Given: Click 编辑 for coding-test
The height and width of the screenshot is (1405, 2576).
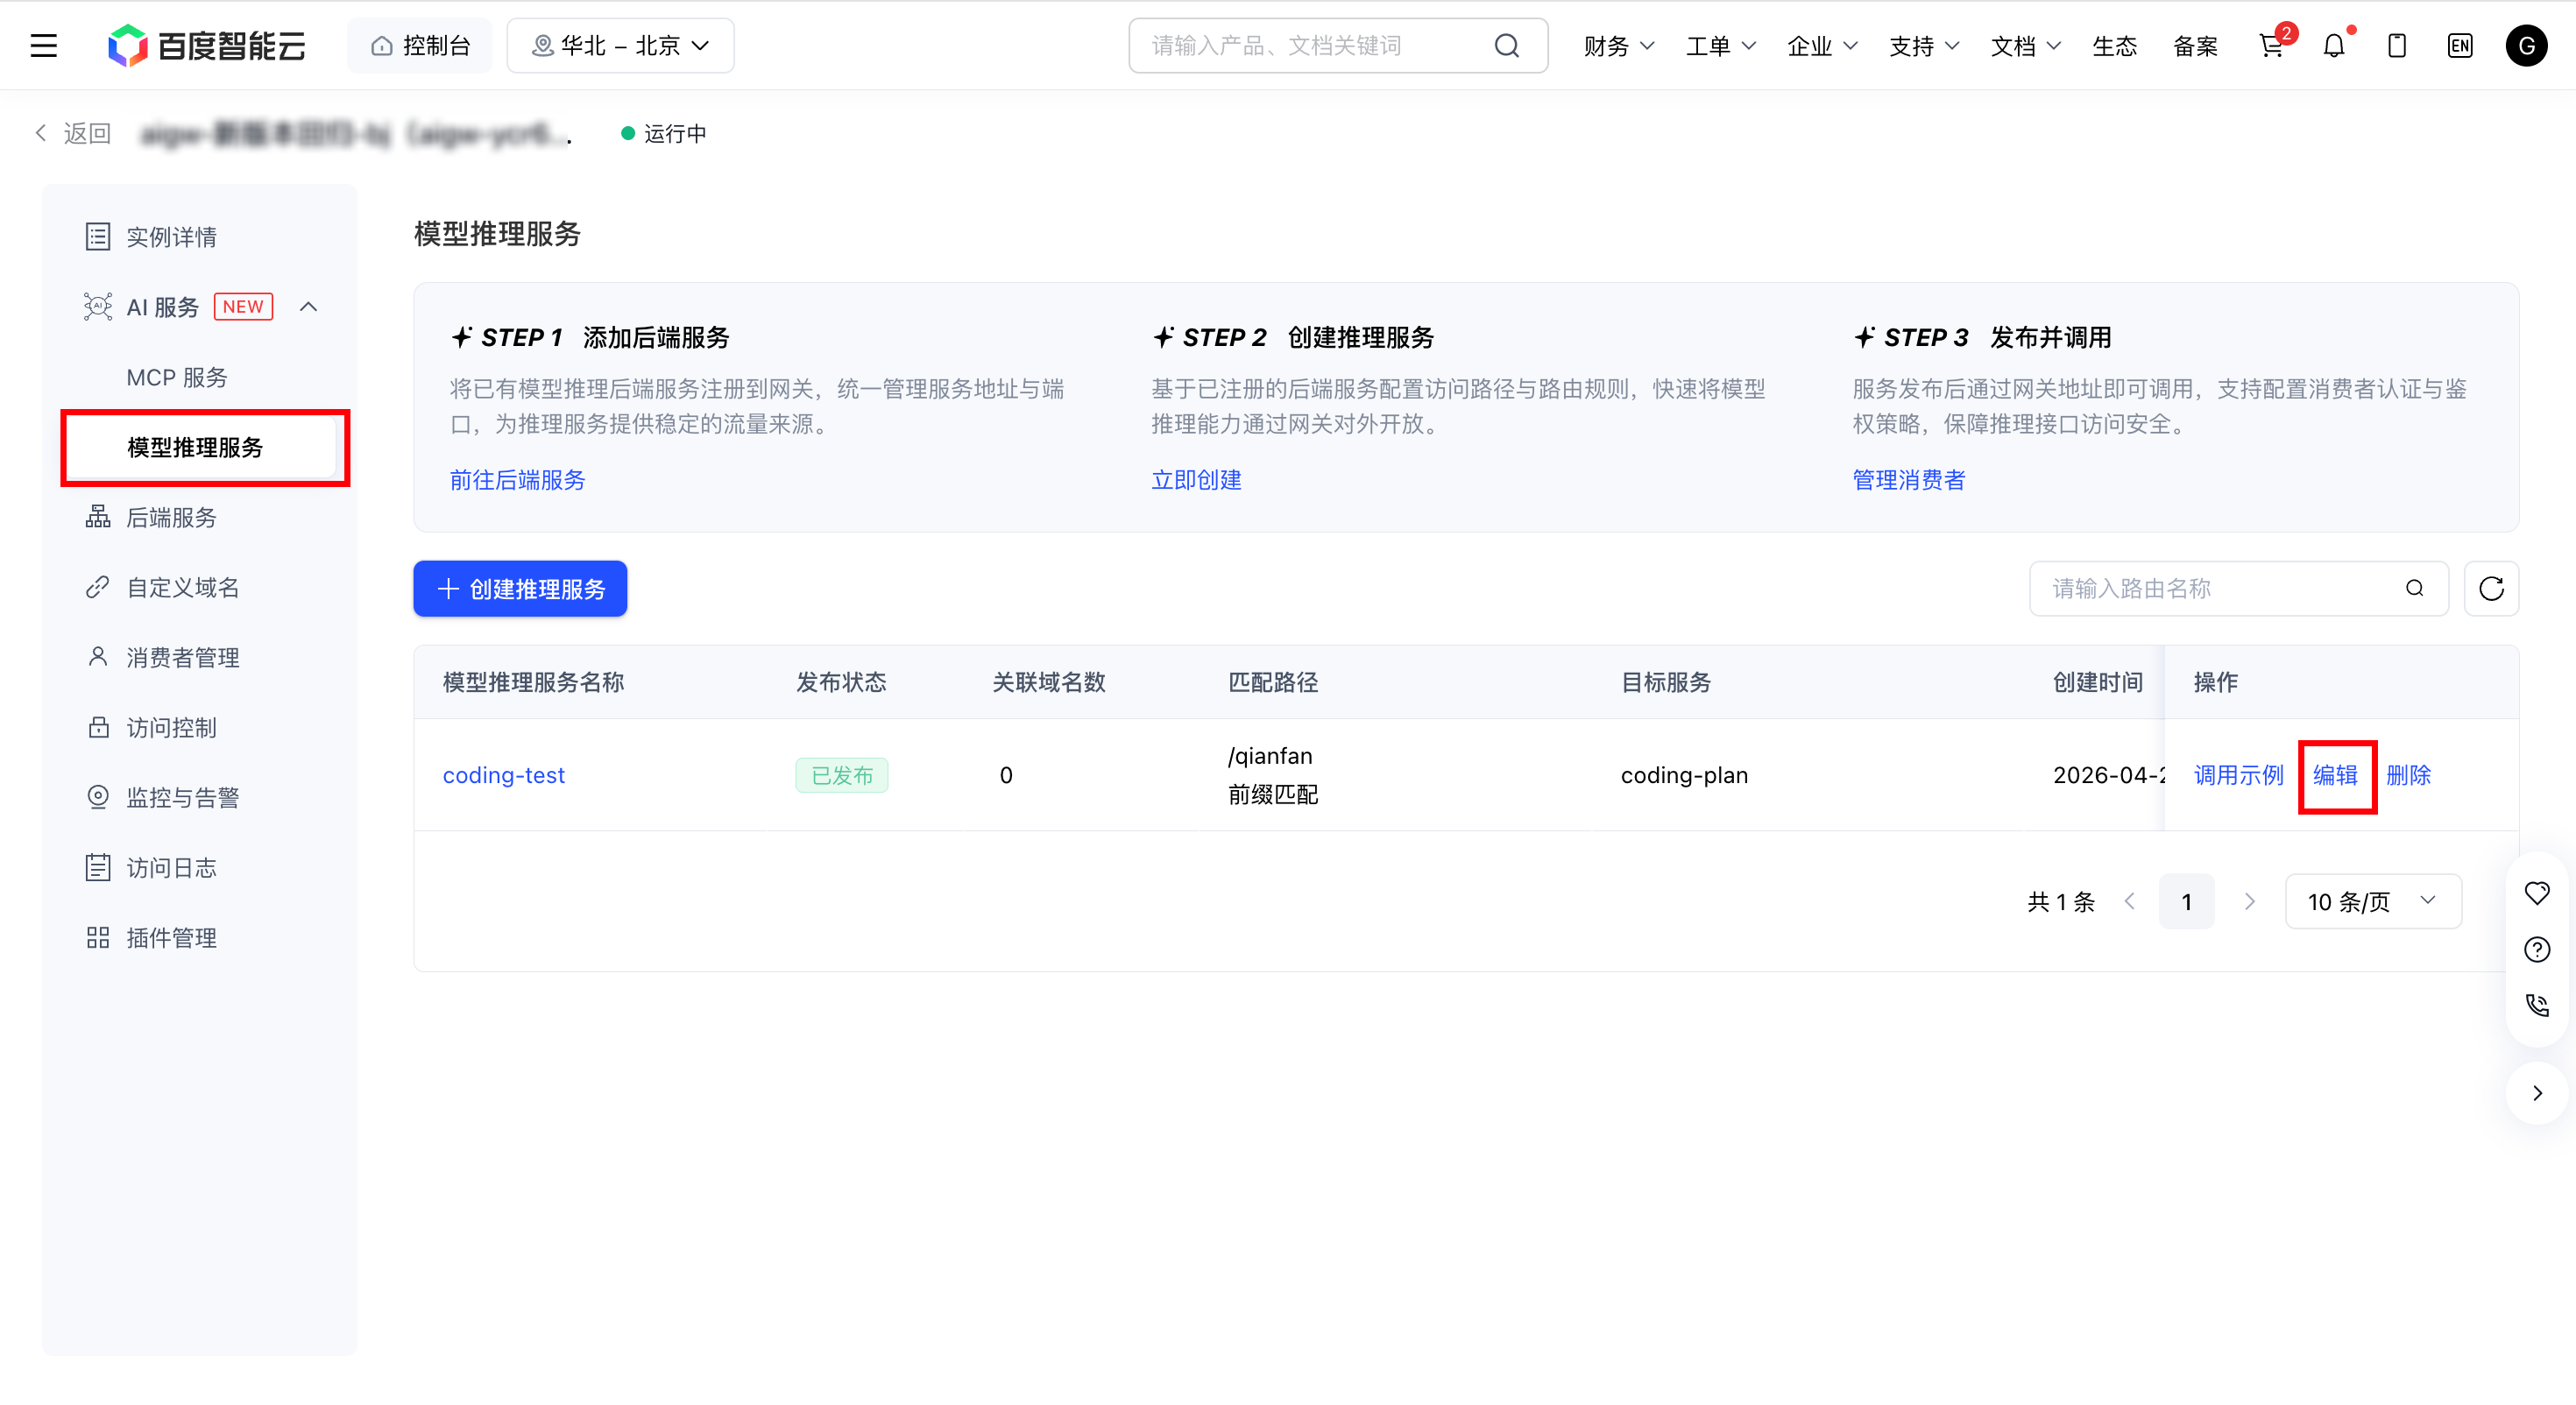Looking at the screenshot, I should [x=2336, y=775].
